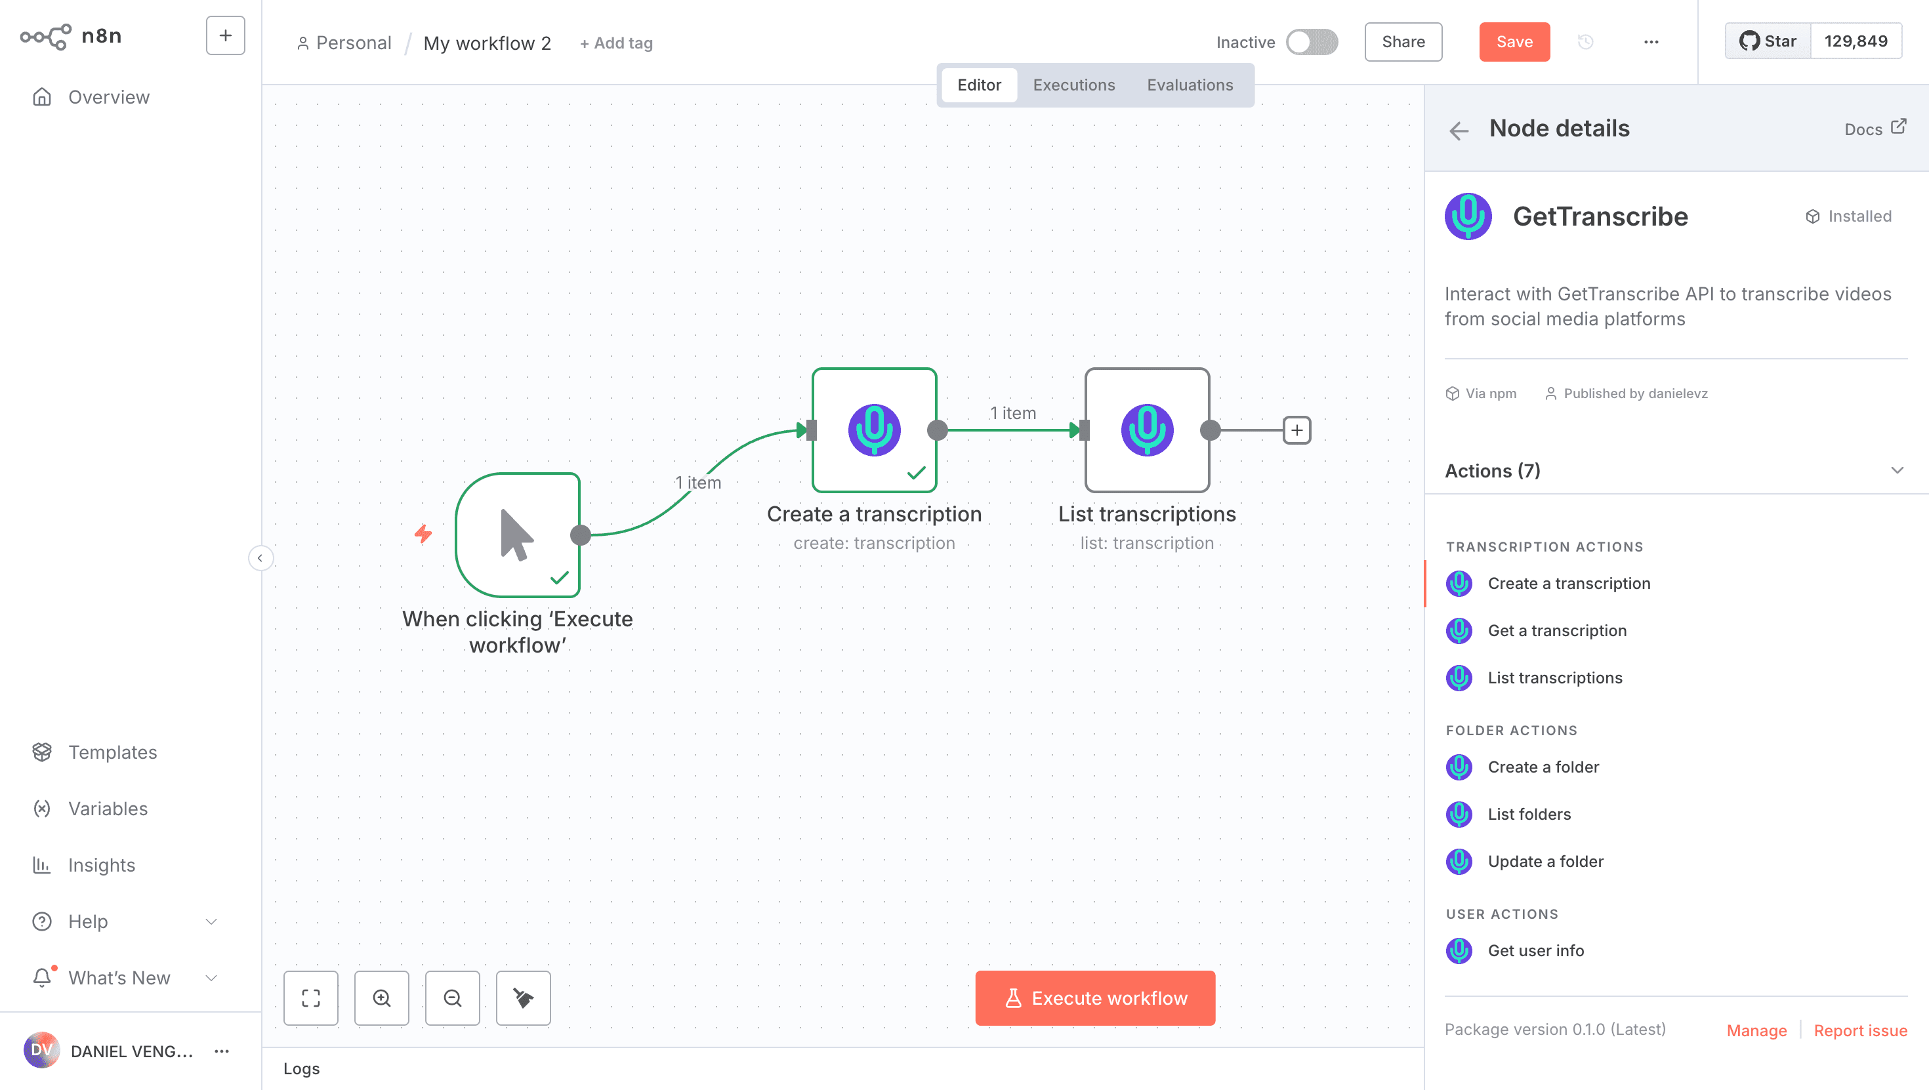1929x1090 pixels.
Task: Open the List folders action
Action: [1529, 814]
